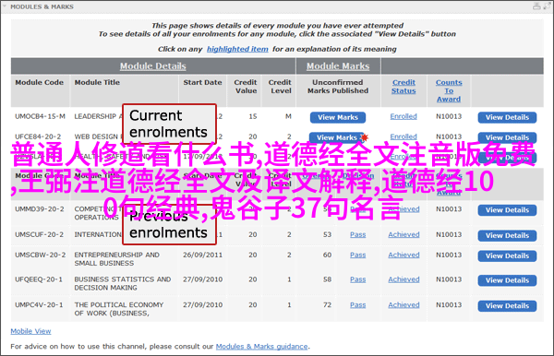Click title 'ENTREPRENEURSHIP AND SMALL BUSINESS'
The height and width of the screenshot is (356, 554).
pyautogui.click(x=116, y=259)
